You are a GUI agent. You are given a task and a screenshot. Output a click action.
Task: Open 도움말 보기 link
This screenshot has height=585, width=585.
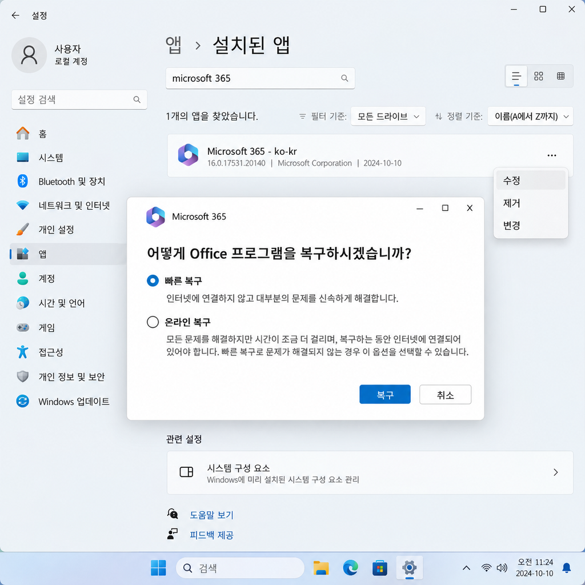(211, 515)
